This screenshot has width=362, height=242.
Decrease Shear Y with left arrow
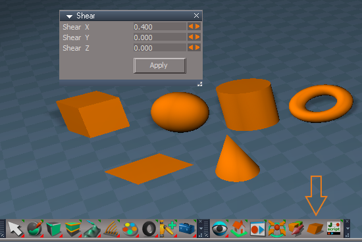click(x=191, y=37)
